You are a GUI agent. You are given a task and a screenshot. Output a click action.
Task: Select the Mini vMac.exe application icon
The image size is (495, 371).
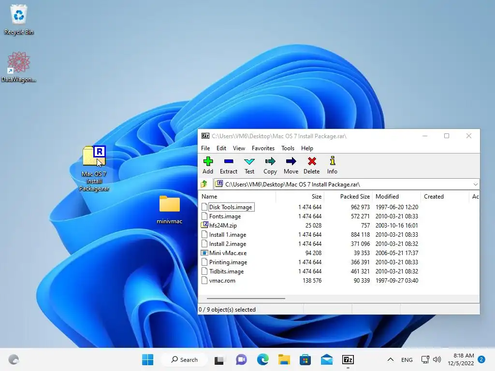pos(204,253)
